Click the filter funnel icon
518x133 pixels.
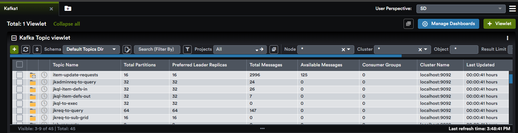[187, 49]
